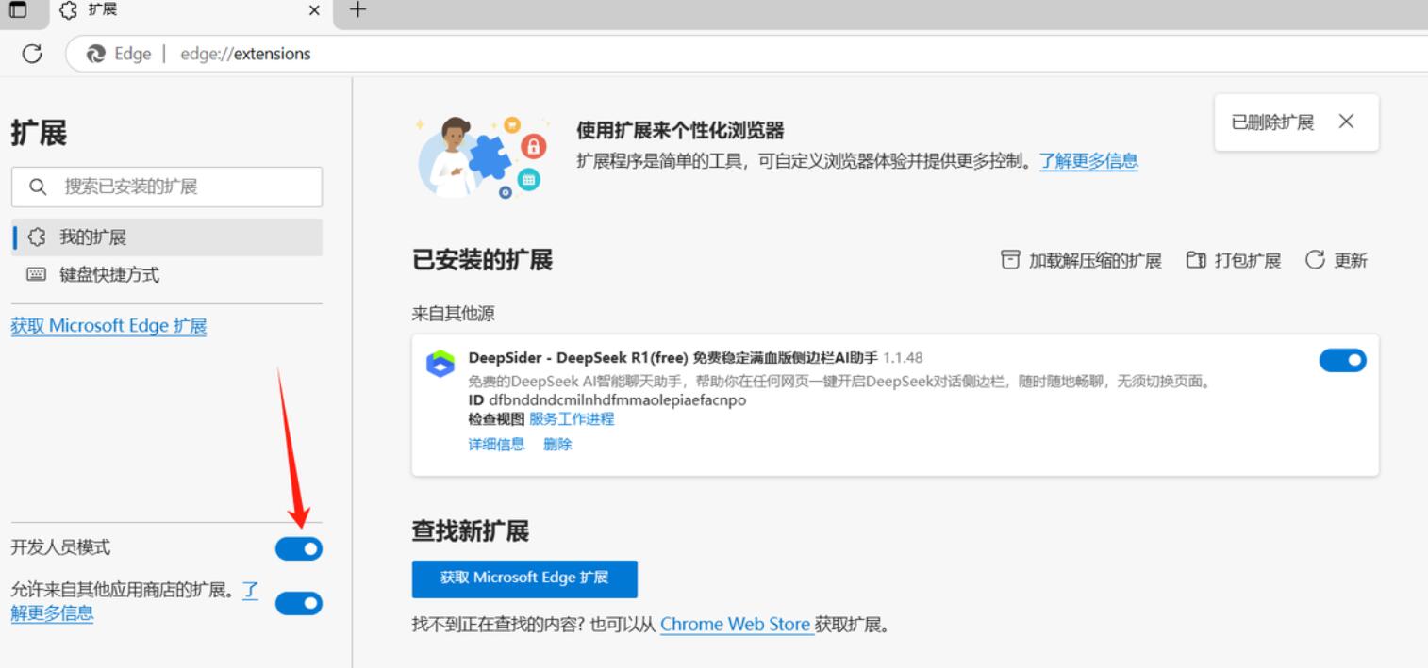Toggle 开发人员模式 switch
1428x668 pixels.
click(298, 548)
